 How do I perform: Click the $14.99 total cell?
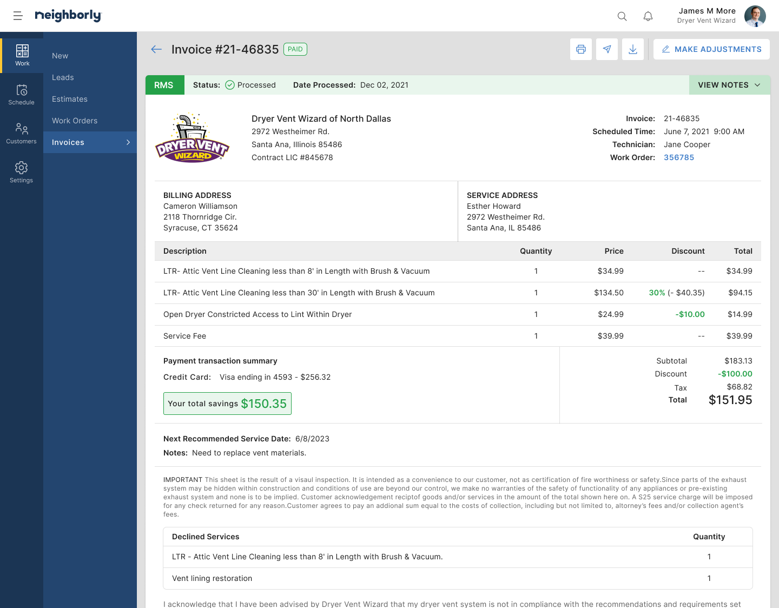[740, 314]
